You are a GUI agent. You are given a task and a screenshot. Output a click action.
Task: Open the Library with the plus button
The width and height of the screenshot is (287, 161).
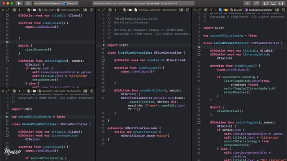point(247,3)
